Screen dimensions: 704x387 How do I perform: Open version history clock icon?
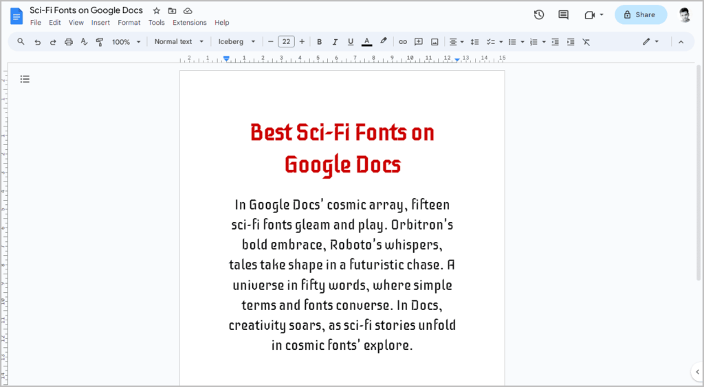pyautogui.click(x=539, y=15)
